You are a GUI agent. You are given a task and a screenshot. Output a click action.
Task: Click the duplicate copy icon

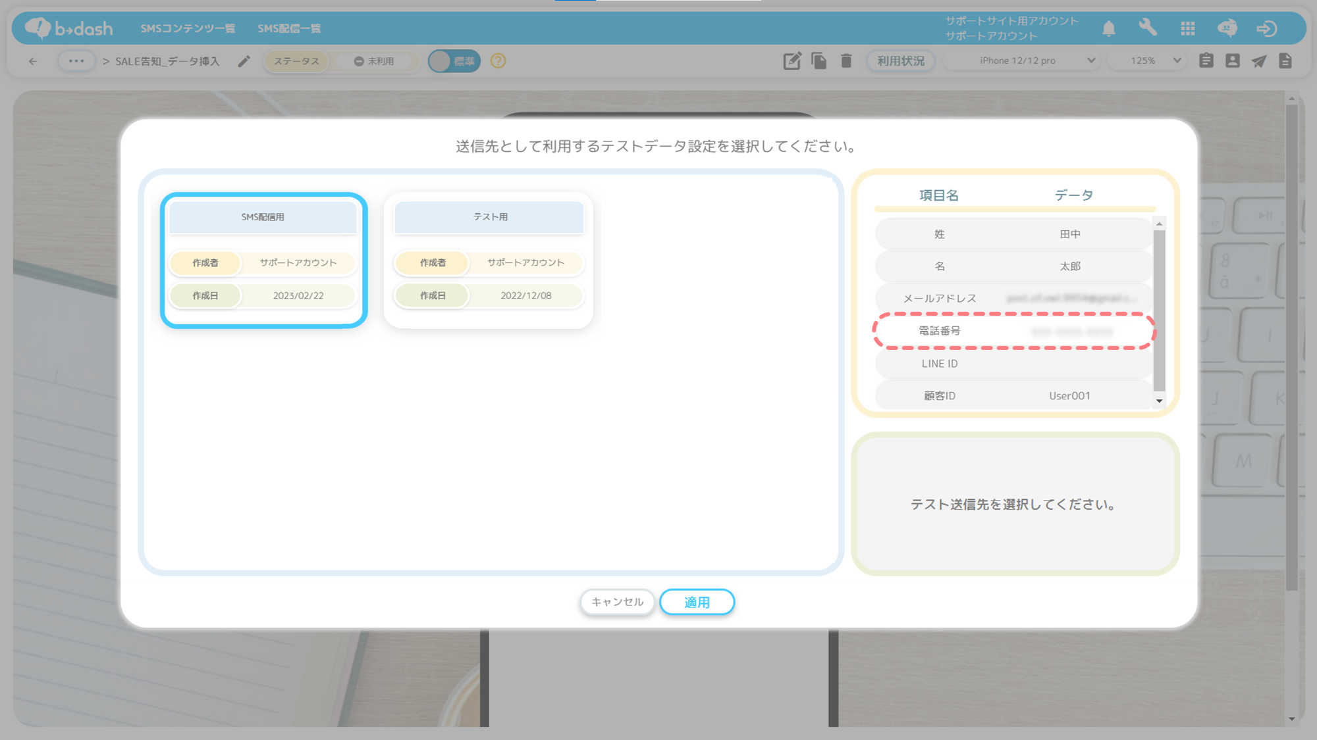[x=819, y=61]
